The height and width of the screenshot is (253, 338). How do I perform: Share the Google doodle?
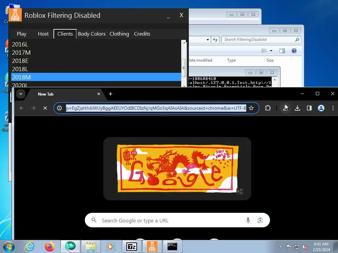click(240, 191)
